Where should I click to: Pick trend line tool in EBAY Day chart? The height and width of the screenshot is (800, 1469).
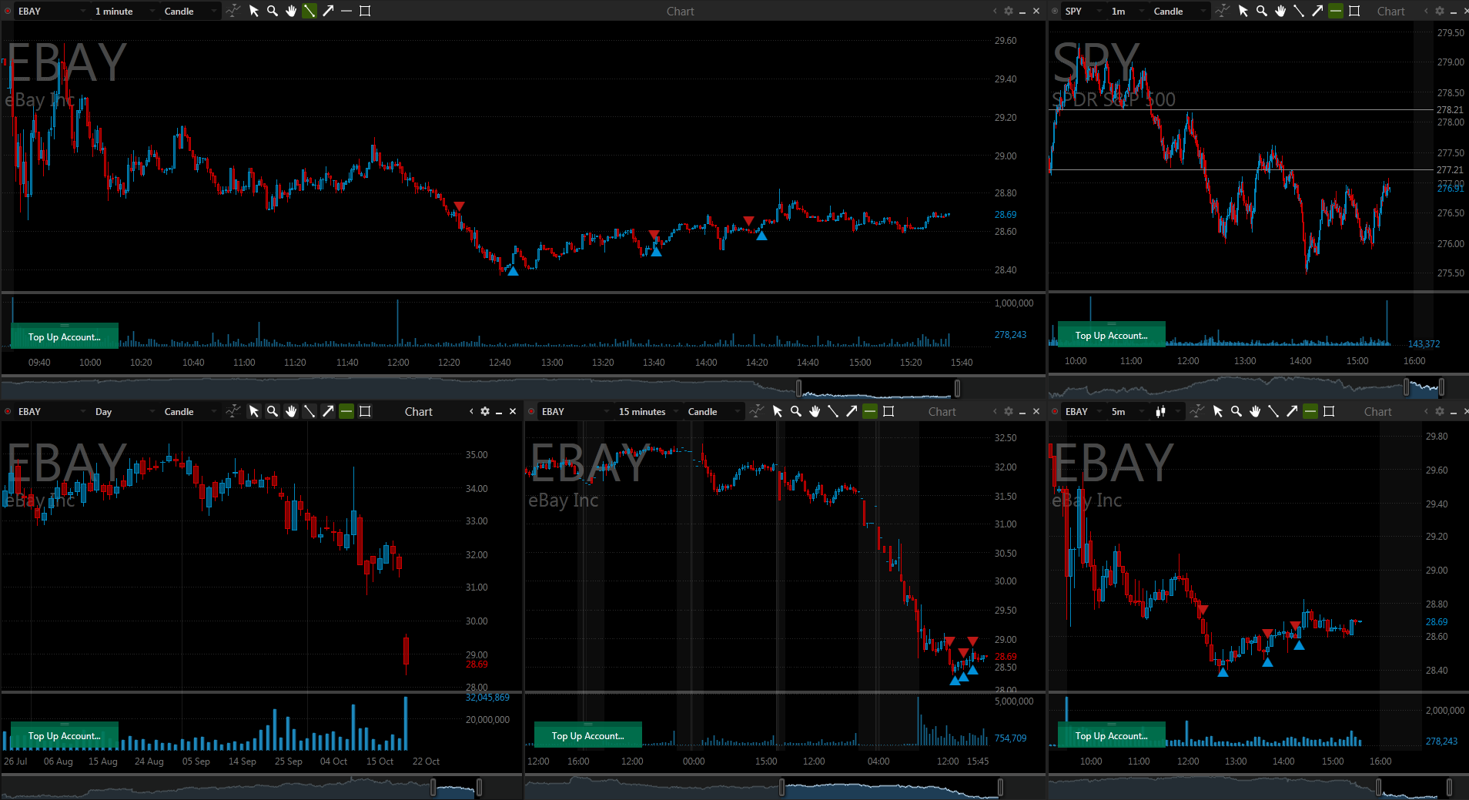[x=310, y=411]
